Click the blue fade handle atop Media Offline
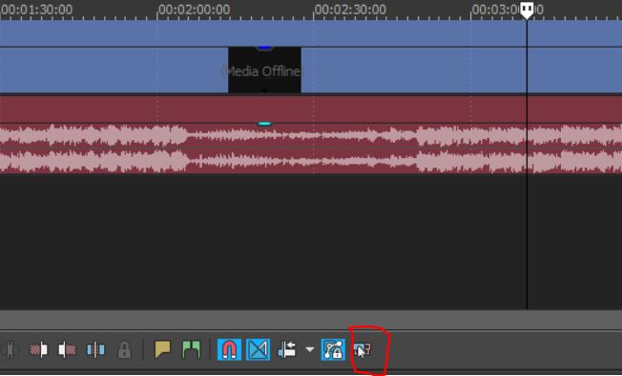The width and height of the screenshot is (622, 376). (264, 49)
